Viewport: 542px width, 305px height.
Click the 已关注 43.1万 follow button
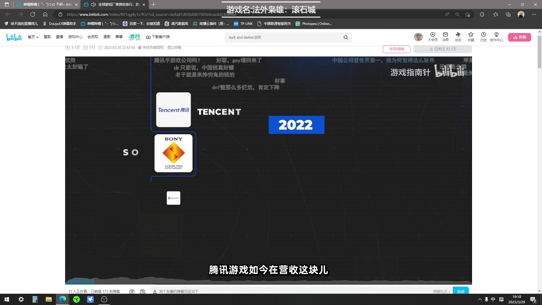[x=443, y=49]
